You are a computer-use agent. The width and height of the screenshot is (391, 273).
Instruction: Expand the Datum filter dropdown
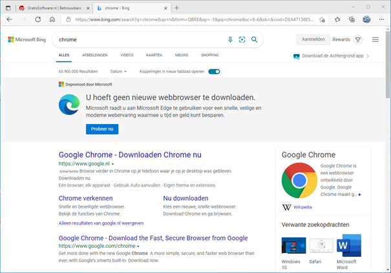[118, 72]
